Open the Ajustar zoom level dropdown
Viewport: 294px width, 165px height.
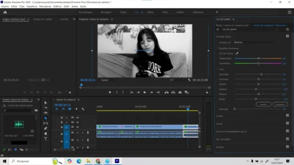tap(108, 80)
